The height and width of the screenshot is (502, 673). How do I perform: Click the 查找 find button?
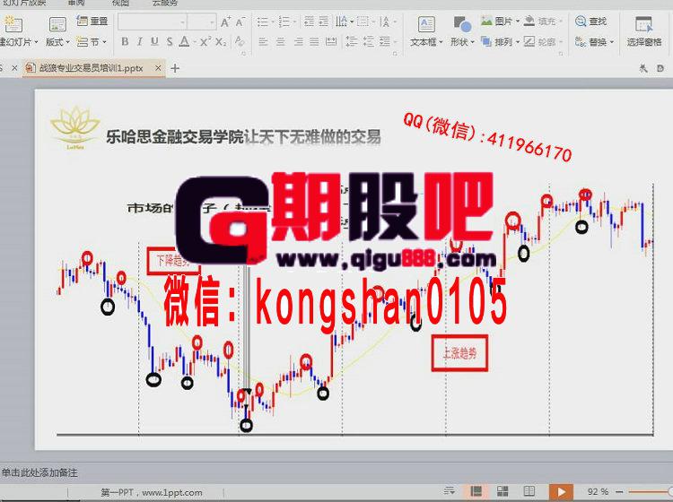pyautogui.click(x=591, y=21)
